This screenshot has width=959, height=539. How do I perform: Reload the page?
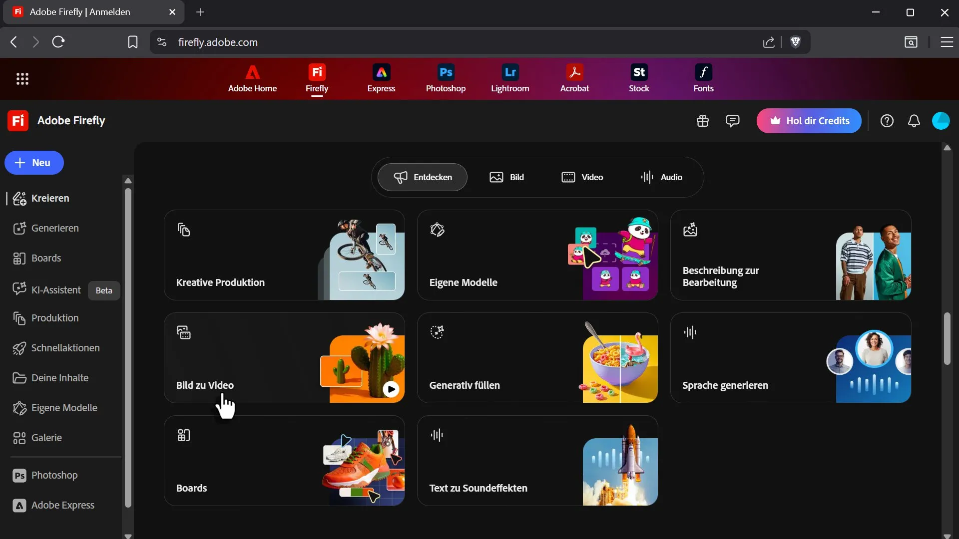58,42
